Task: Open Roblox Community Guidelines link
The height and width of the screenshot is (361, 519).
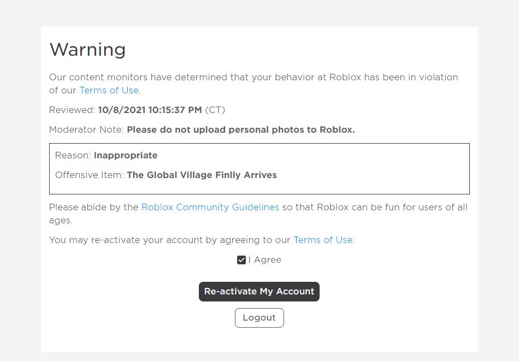Action: point(210,207)
